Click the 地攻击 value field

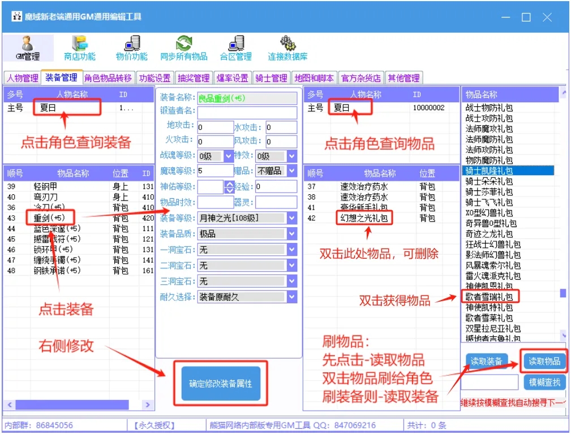tap(215, 127)
